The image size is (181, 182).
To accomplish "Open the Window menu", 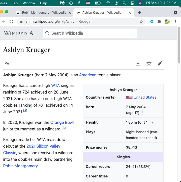I will pyautogui.click(x=29, y=3).
